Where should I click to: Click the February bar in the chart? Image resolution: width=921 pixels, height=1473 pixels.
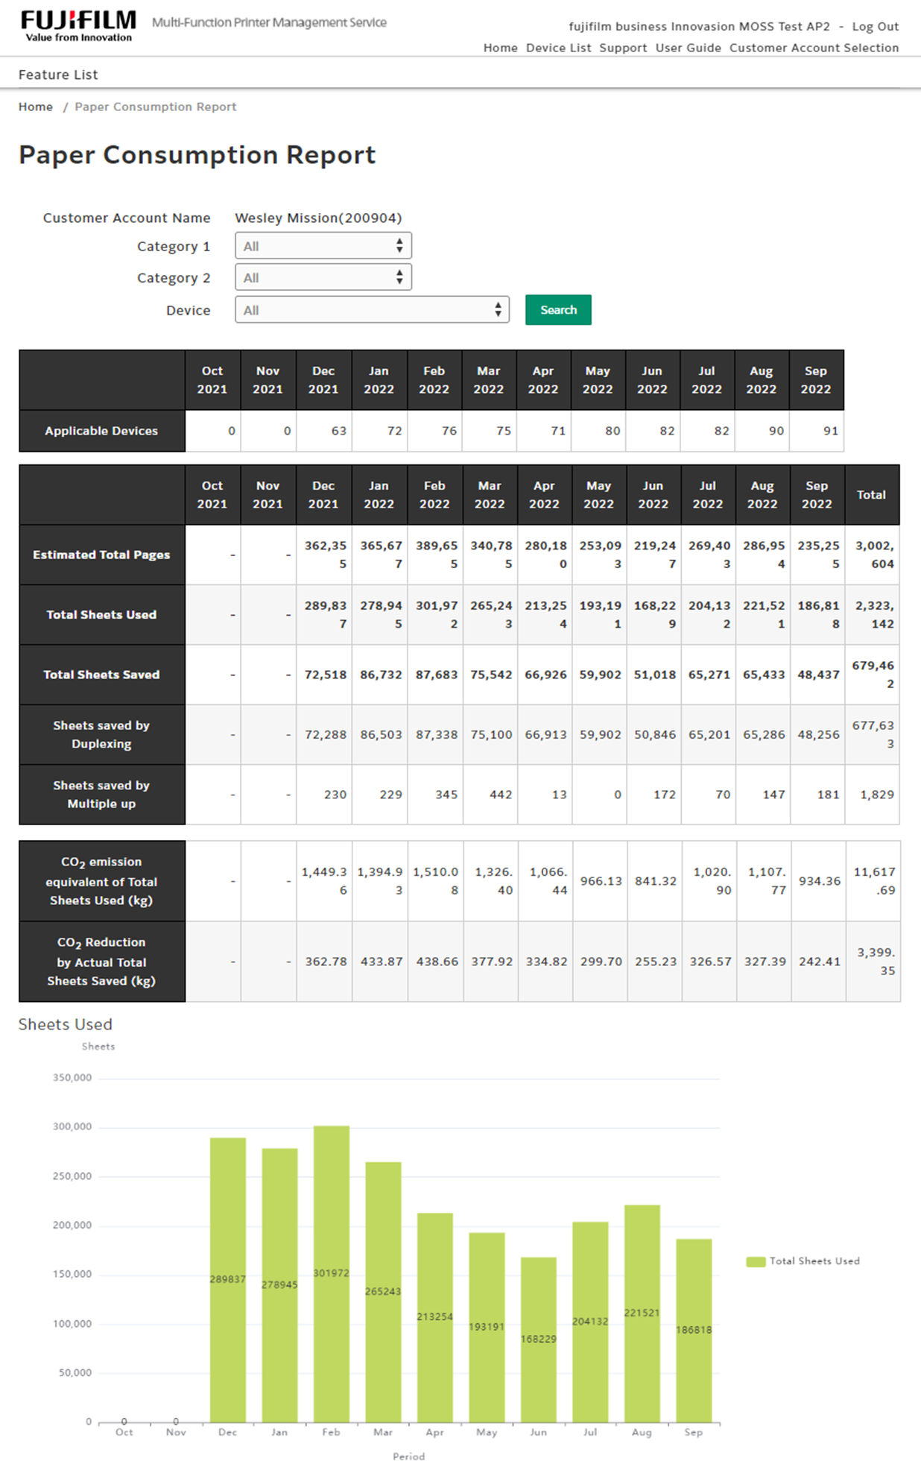(331, 1273)
